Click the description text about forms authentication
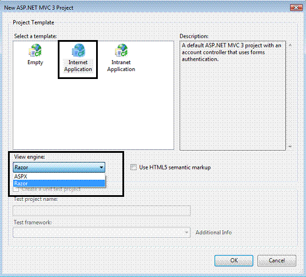306x277 pixels. (x=232, y=52)
